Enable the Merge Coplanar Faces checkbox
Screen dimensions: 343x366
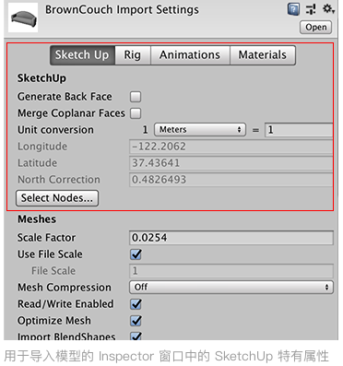136,113
